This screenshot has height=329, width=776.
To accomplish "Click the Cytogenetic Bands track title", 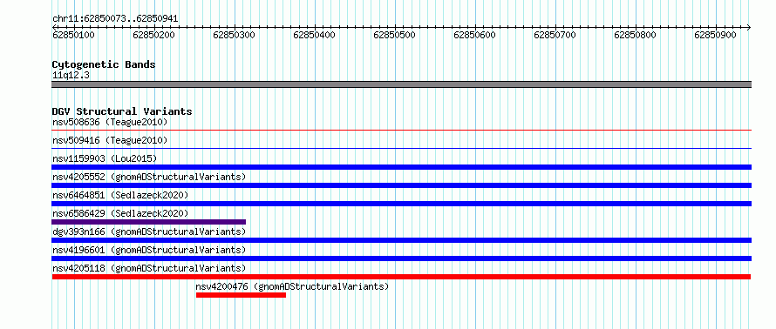I will click(x=104, y=64).
